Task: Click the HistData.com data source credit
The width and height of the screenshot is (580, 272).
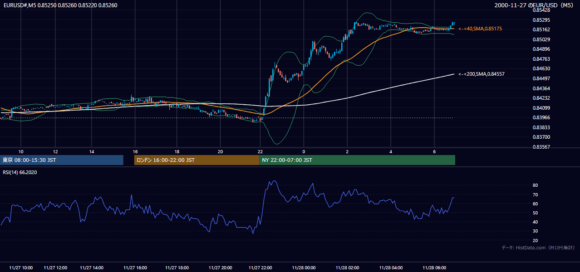Action: (538, 248)
